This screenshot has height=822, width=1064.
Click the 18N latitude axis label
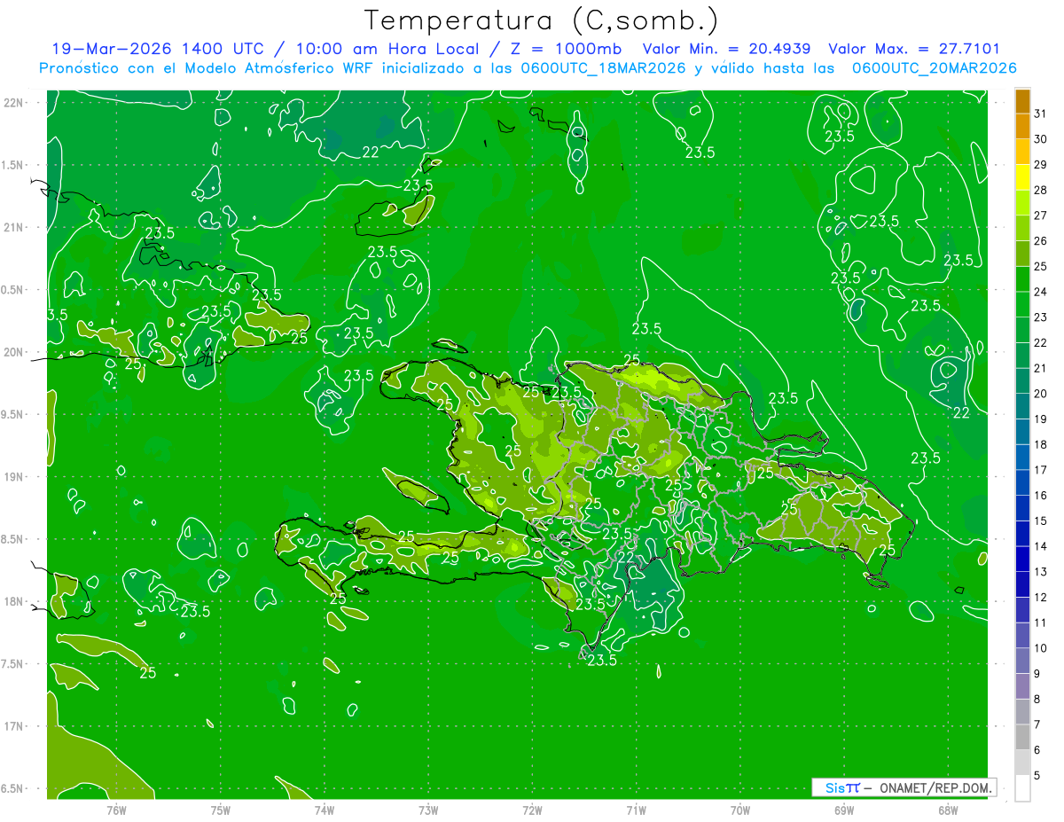pyautogui.click(x=14, y=601)
